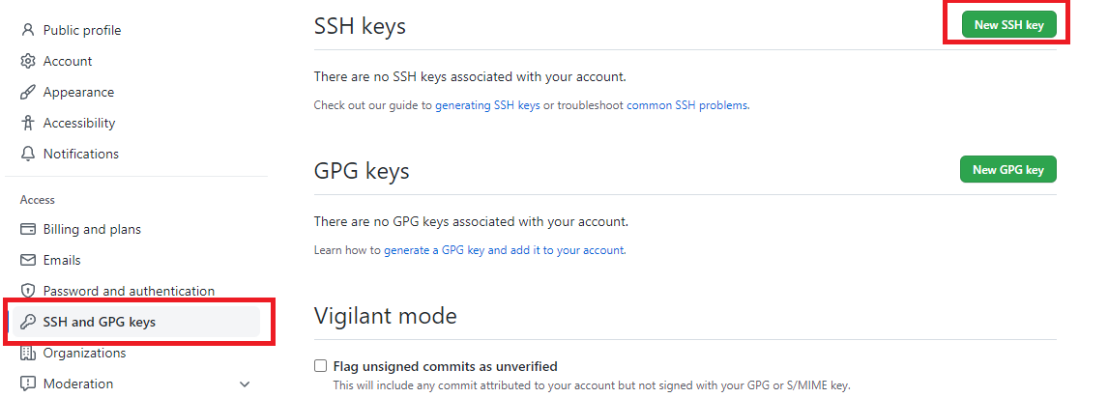This screenshot has width=1108, height=398.
Task: Open generate a GPG key link
Action: point(504,250)
